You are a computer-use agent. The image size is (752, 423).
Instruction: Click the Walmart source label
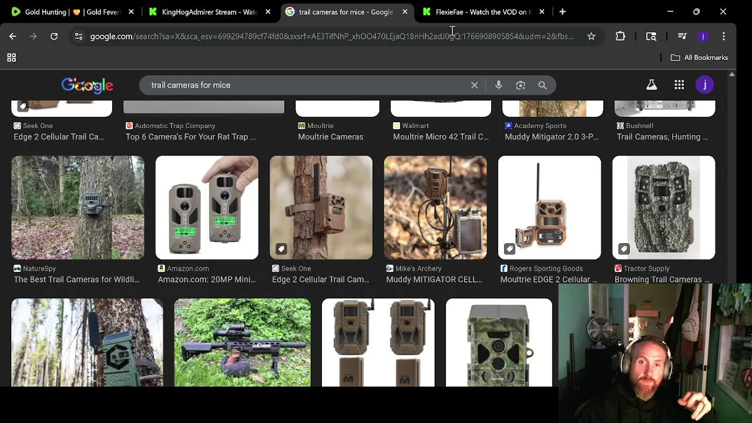(415, 126)
